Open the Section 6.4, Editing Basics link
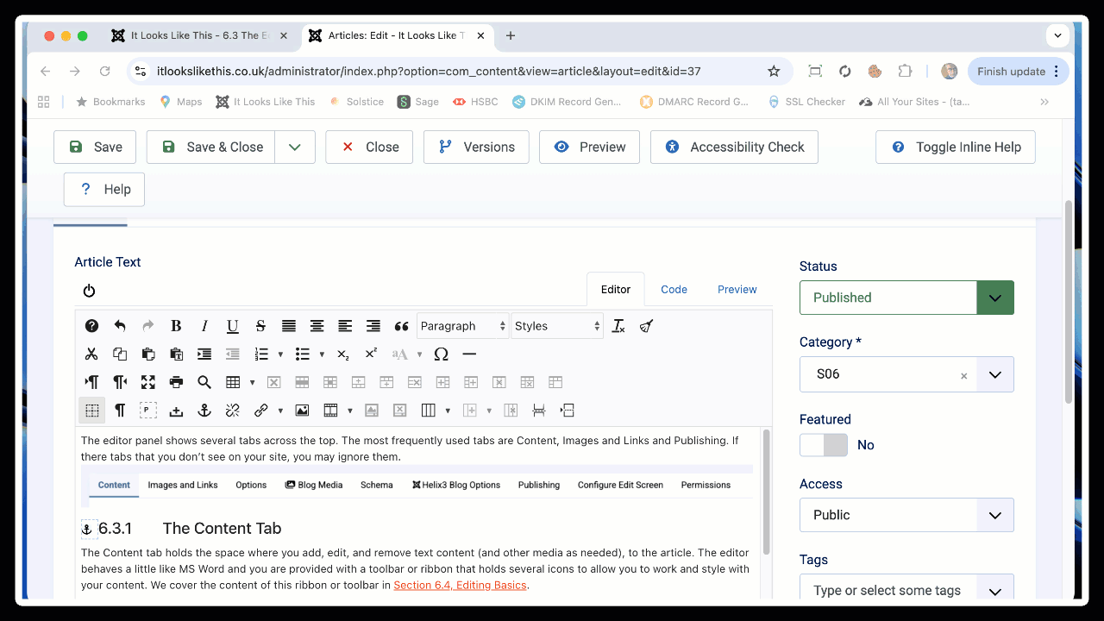1104x621 pixels. [460, 586]
